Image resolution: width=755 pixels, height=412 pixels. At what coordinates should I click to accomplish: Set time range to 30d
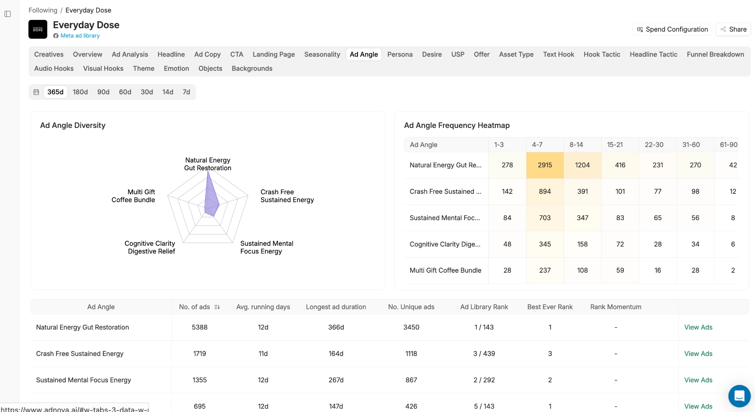click(147, 92)
